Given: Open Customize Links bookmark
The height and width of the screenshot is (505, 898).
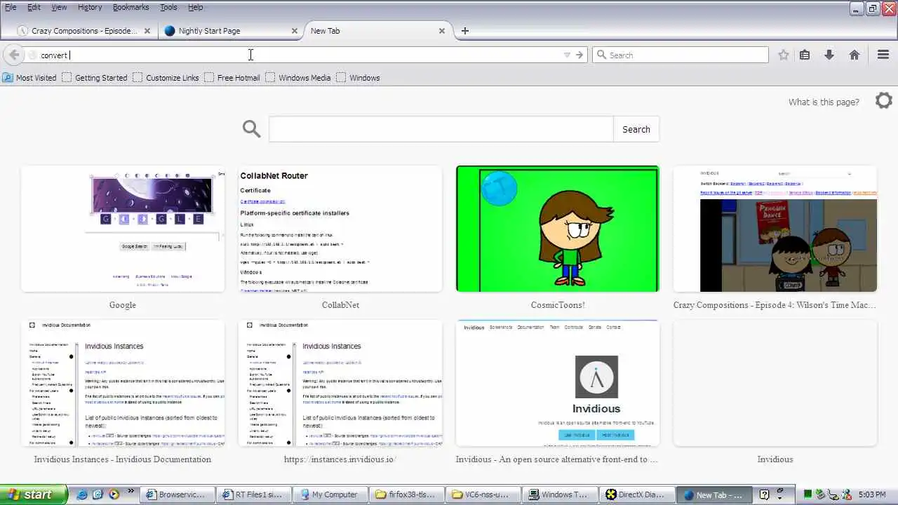Looking at the screenshot, I should click(166, 78).
